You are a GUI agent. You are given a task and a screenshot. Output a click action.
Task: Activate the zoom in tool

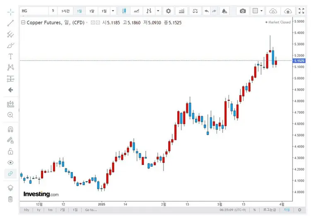click(11, 115)
